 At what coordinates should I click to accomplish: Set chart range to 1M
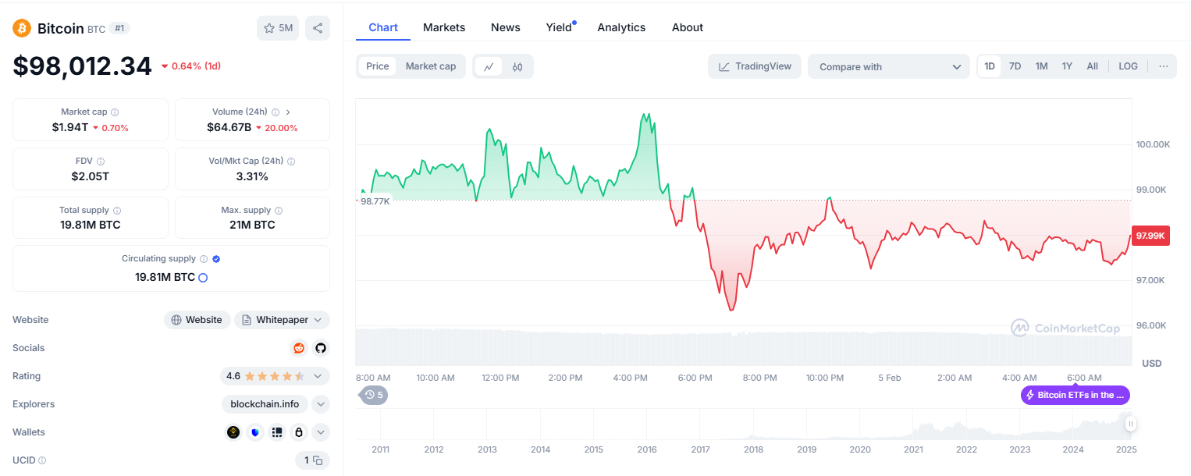pos(1041,66)
